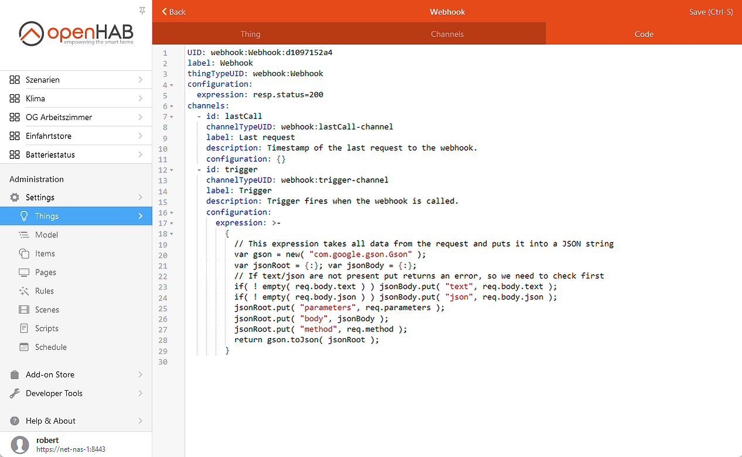Expand the Szenarien chevron
Viewport: 742px width, 457px height.
pyautogui.click(x=141, y=80)
